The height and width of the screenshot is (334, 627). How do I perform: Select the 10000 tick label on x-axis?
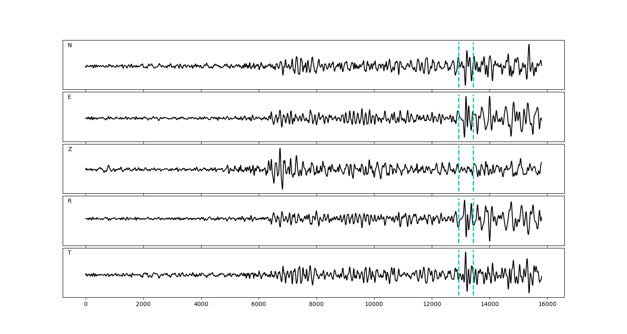point(374,305)
